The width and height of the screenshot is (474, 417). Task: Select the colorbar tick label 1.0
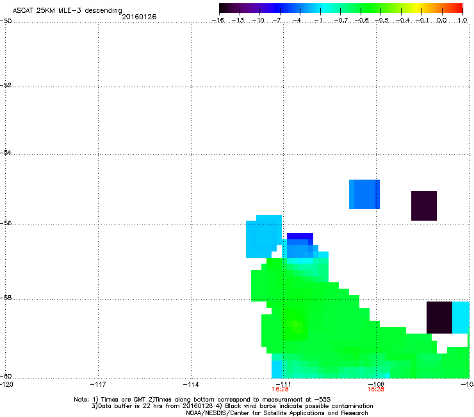pos(462,21)
